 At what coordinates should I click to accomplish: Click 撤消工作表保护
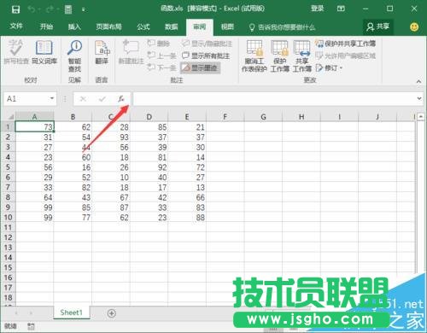tap(254, 56)
